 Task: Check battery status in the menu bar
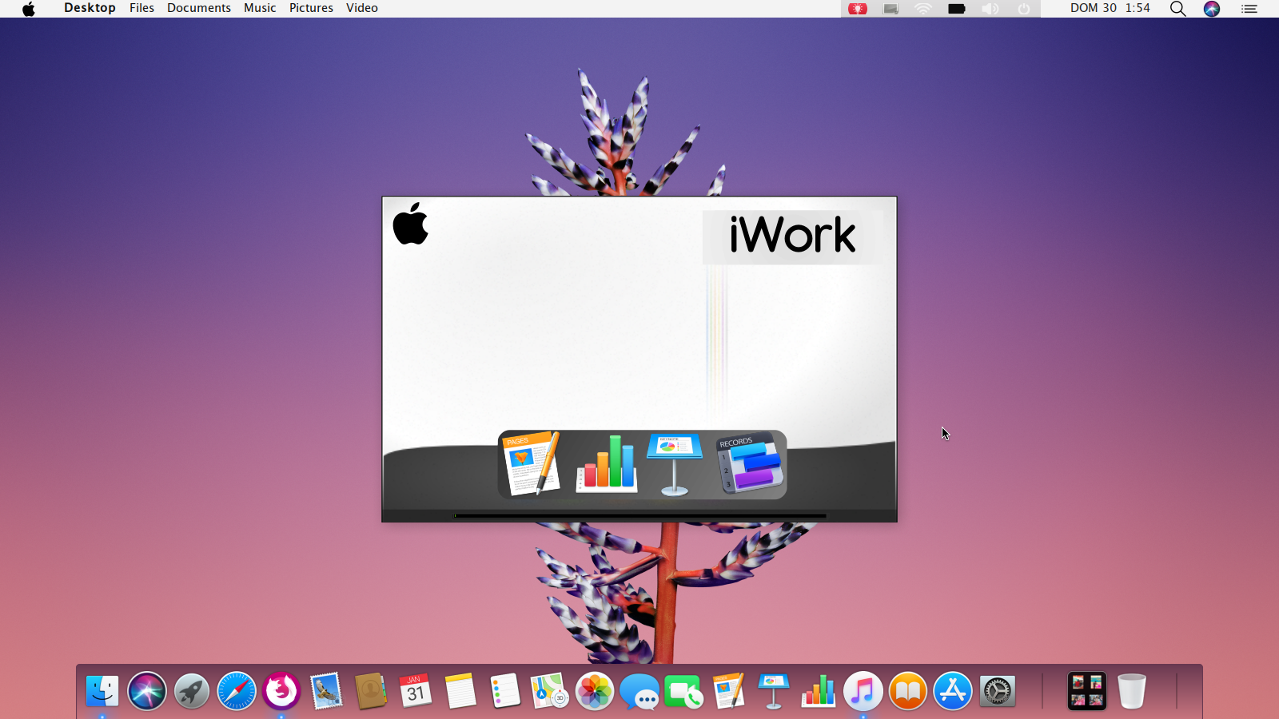(957, 9)
